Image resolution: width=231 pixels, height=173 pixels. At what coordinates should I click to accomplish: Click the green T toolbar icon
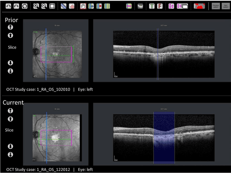coord(152,6)
